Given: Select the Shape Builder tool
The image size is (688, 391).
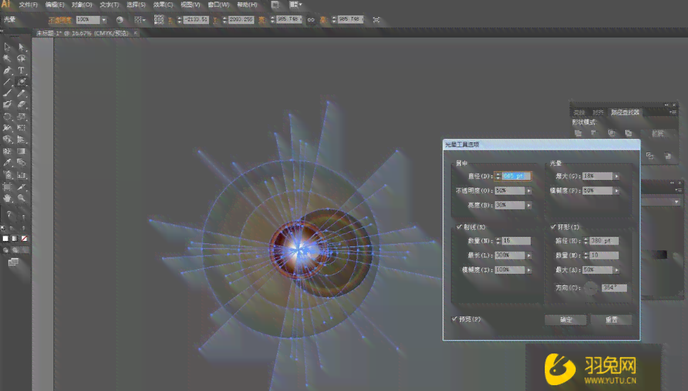Looking at the screenshot, I should [x=8, y=140].
